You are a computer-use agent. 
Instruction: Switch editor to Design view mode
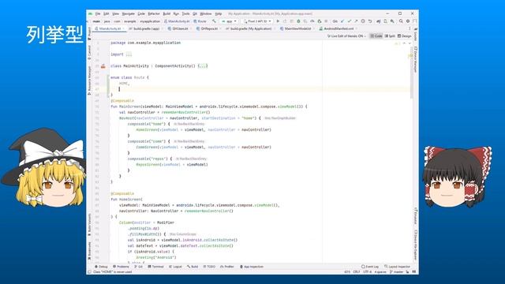tap(404, 36)
